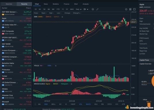The image size is (154, 110).
Task: Disable the VOL indicator
Action: tap(80, 104)
